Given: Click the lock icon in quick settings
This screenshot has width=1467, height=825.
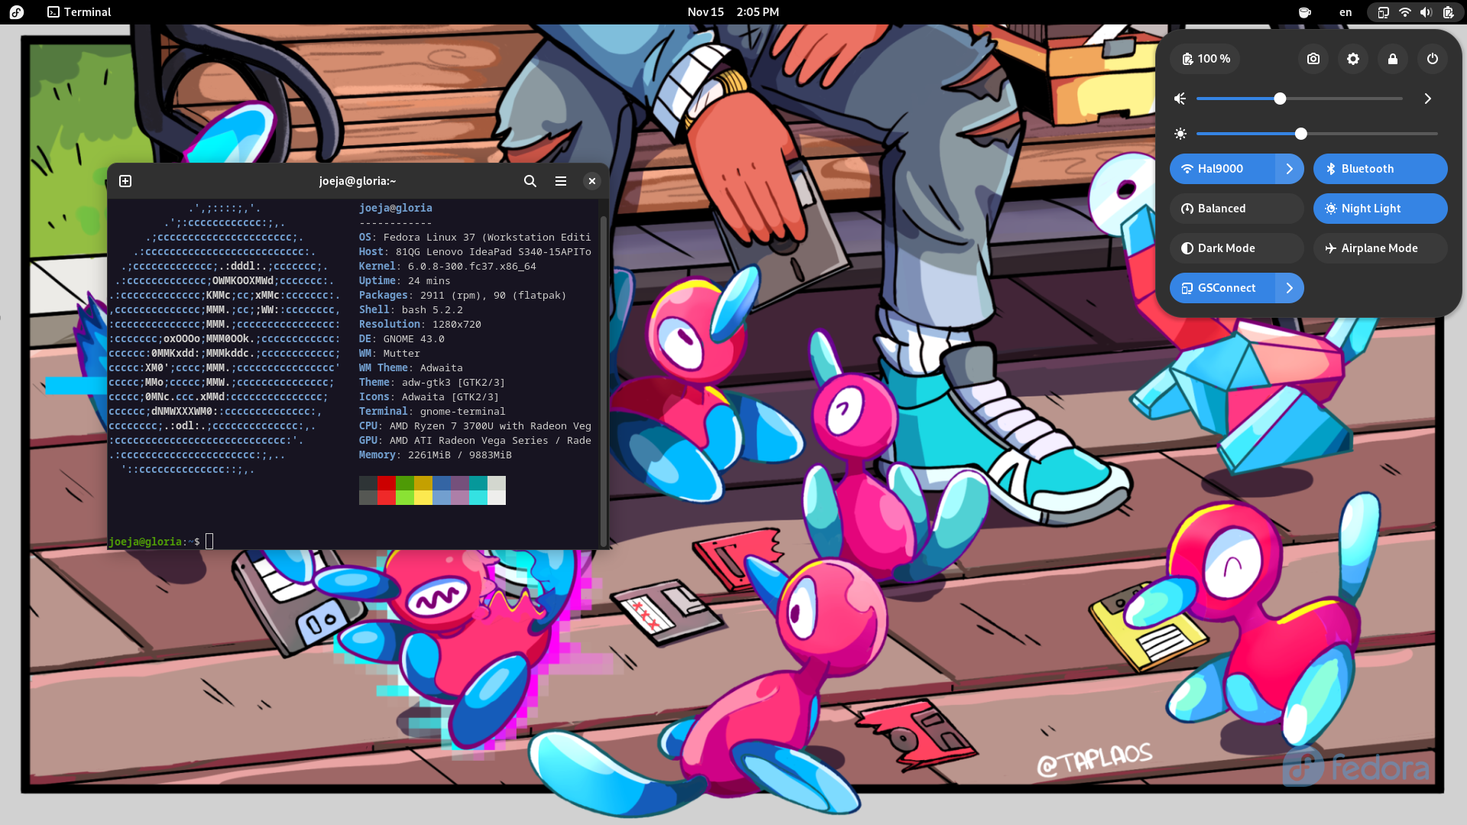Looking at the screenshot, I should [x=1391, y=58].
